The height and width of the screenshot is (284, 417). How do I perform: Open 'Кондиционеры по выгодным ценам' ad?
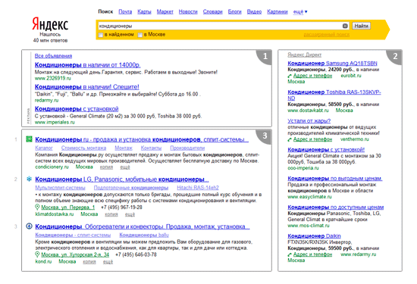[335, 179]
